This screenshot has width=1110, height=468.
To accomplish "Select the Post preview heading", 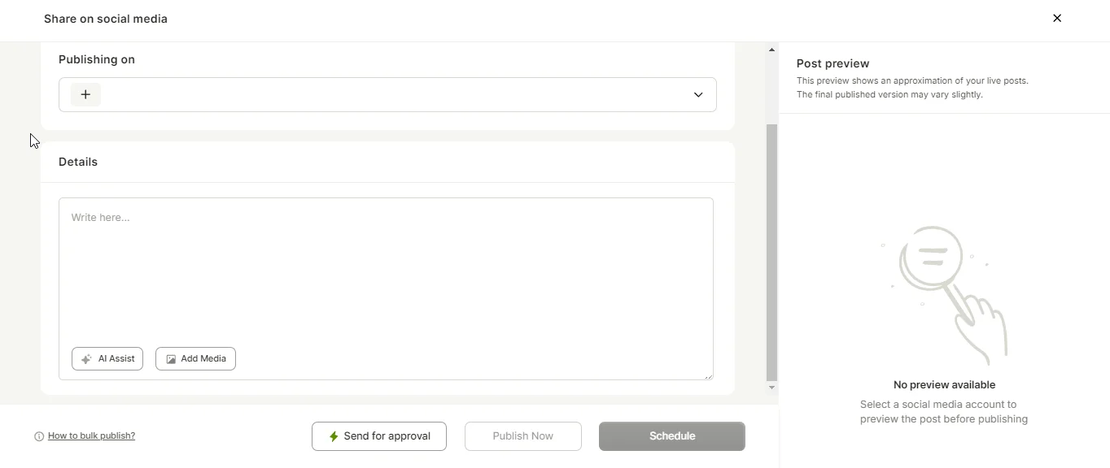I will pyautogui.click(x=832, y=63).
